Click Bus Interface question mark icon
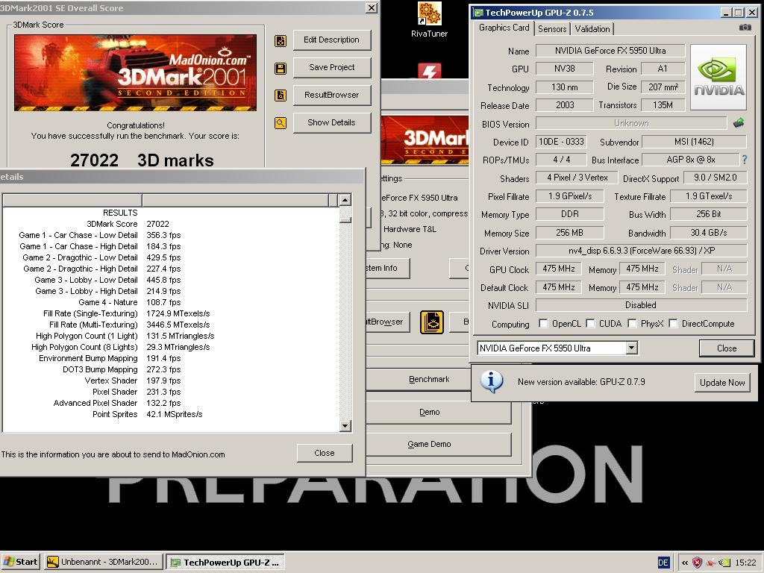764x573 pixels. (744, 160)
